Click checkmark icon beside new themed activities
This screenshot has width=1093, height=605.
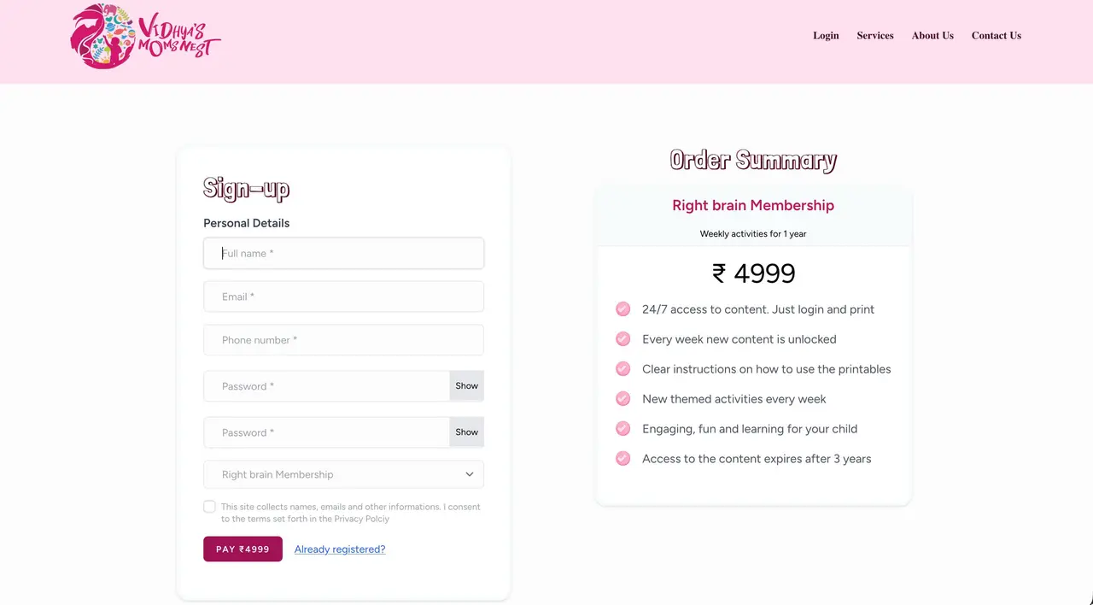click(623, 399)
